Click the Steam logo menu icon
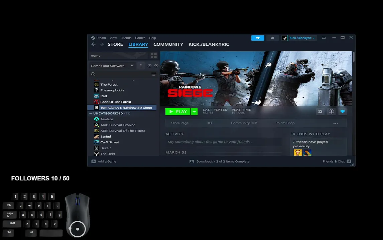Viewport: 383px width, 240px height. pos(93,38)
